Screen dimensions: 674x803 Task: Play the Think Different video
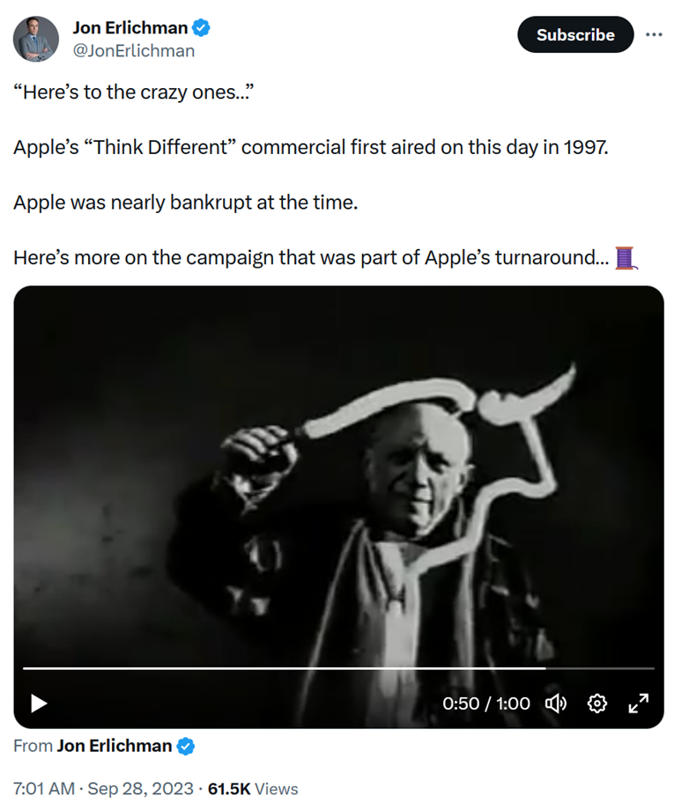(x=39, y=704)
